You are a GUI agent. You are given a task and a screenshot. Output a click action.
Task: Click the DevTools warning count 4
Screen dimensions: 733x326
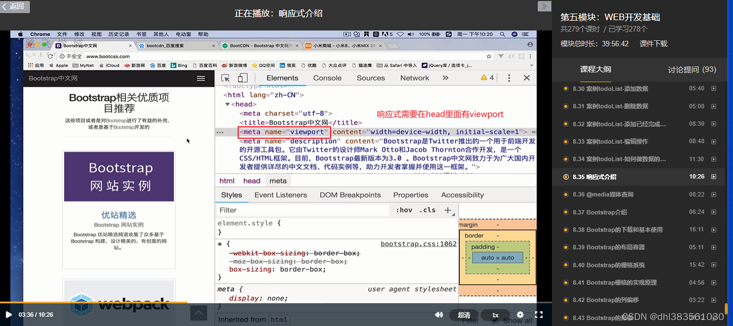[488, 78]
